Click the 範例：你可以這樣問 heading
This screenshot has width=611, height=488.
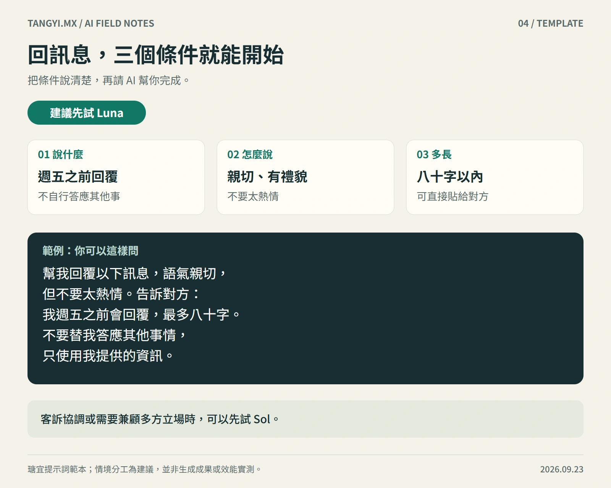pos(91,250)
